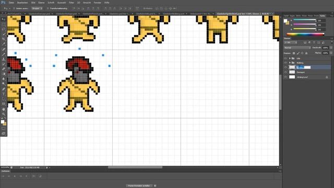
Task: Toggle the Transformationsstrg. checkbox
Action: tap(48, 8)
